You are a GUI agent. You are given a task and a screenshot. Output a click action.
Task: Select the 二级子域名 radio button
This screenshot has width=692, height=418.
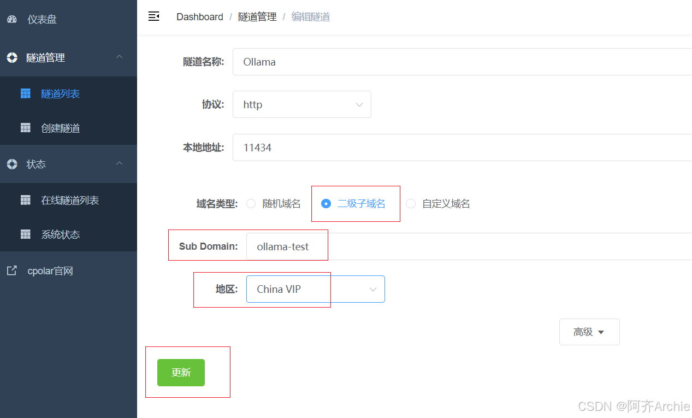pyautogui.click(x=326, y=204)
